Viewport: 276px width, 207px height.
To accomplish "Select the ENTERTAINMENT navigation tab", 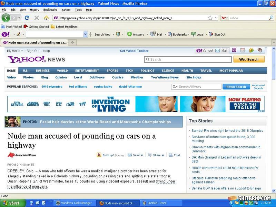I will [87, 71].
